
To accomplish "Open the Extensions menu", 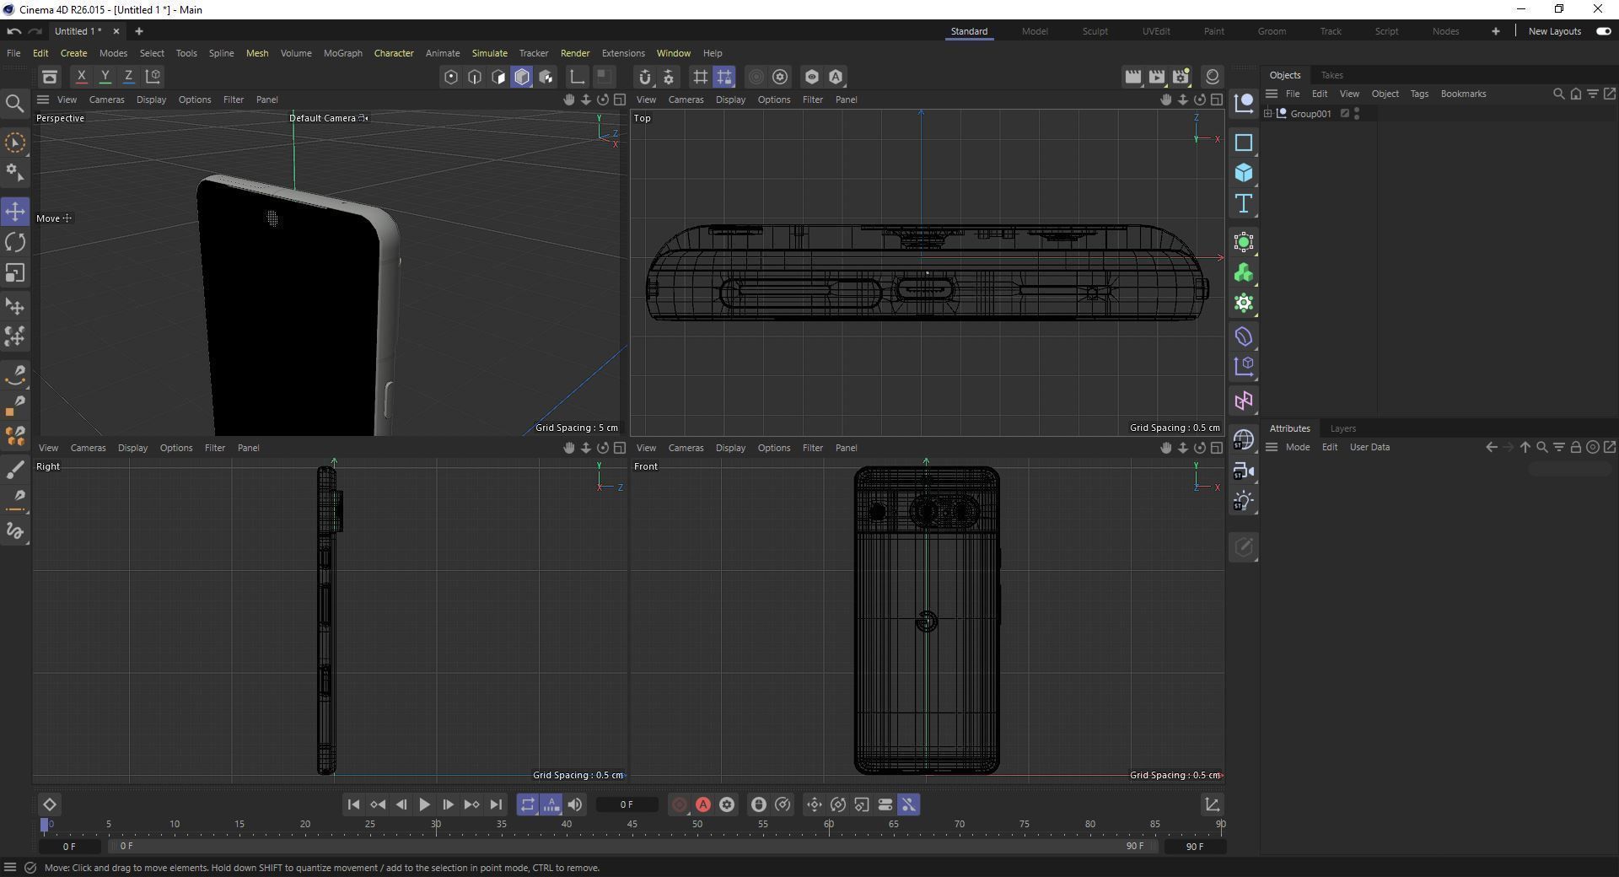I will [622, 53].
